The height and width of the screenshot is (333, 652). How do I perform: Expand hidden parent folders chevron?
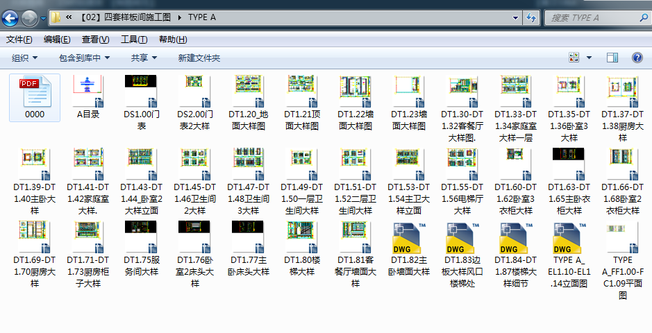pyautogui.click(x=69, y=17)
